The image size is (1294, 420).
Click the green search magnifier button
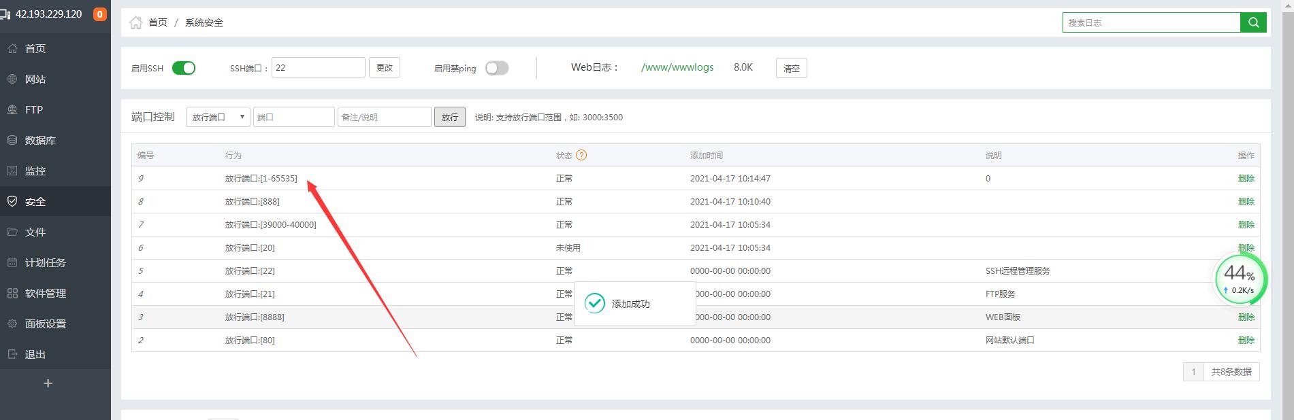[1253, 22]
